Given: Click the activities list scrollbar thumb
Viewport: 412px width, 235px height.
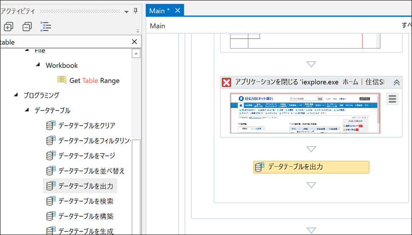Looking at the screenshot, I should (x=136, y=187).
